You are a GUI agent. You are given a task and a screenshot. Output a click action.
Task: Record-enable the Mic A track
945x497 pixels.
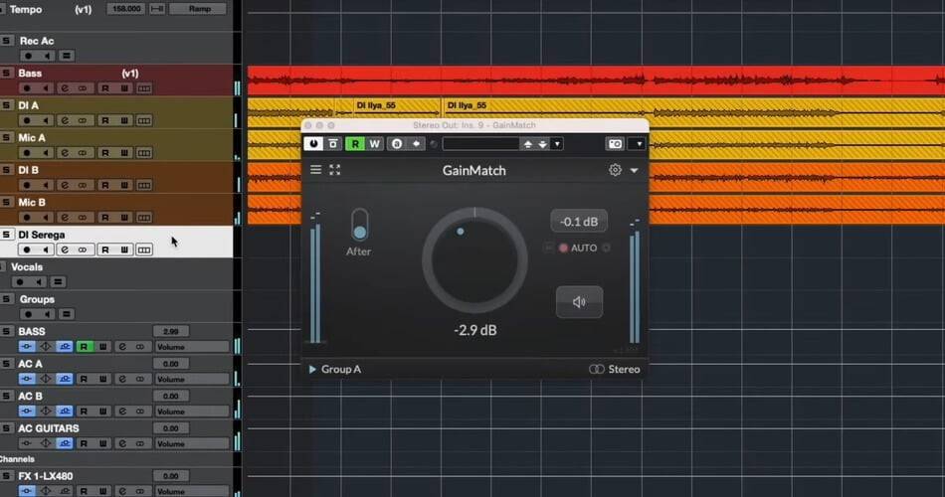pyautogui.click(x=27, y=153)
